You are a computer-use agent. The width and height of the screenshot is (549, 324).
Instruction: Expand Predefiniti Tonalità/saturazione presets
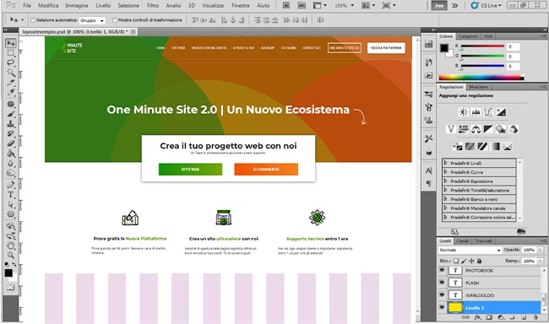(x=445, y=190)
